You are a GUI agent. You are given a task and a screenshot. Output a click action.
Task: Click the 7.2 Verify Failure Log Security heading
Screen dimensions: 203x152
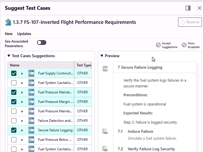coord(146,149)
